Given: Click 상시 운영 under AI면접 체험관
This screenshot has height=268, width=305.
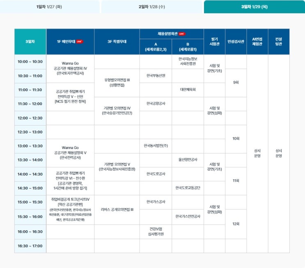Looking at the screenshot, I should click(257, 153).
